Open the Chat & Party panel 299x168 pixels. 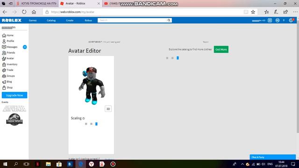click(273, 157)
